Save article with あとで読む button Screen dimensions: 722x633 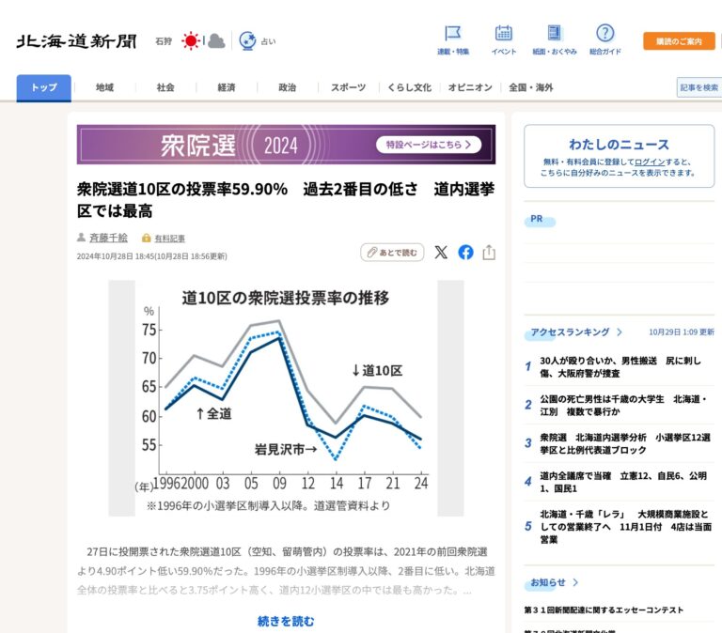click(x=392, y=252)
